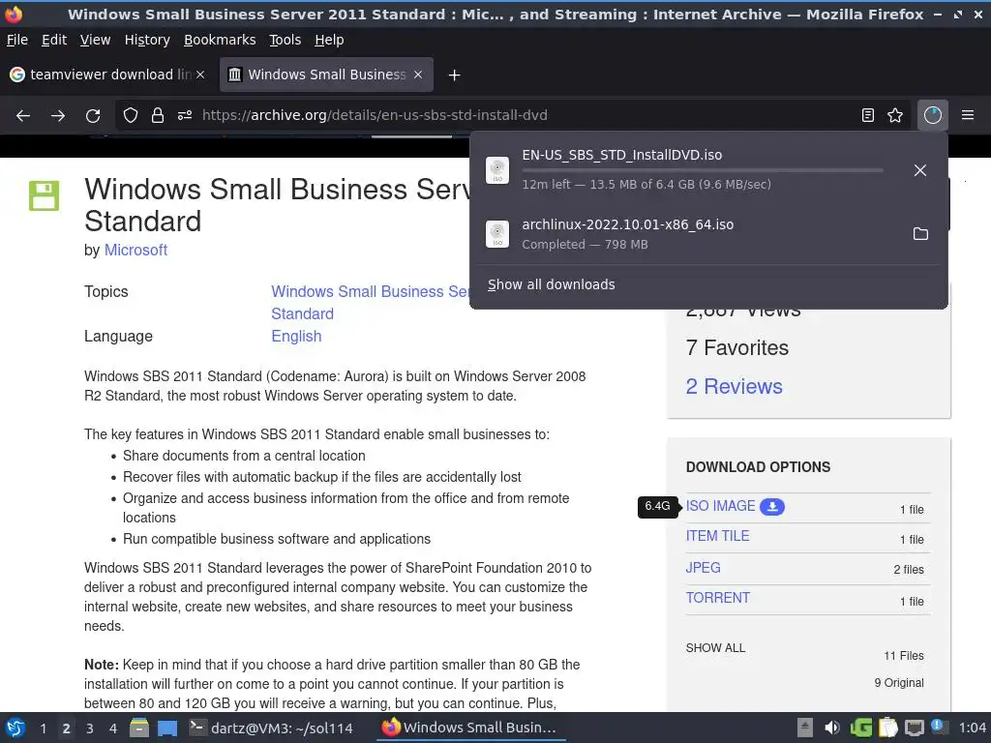Image resolution: width=991 pixels, height=743 pixels.
Task: Reload the current page
Action: 93,115
